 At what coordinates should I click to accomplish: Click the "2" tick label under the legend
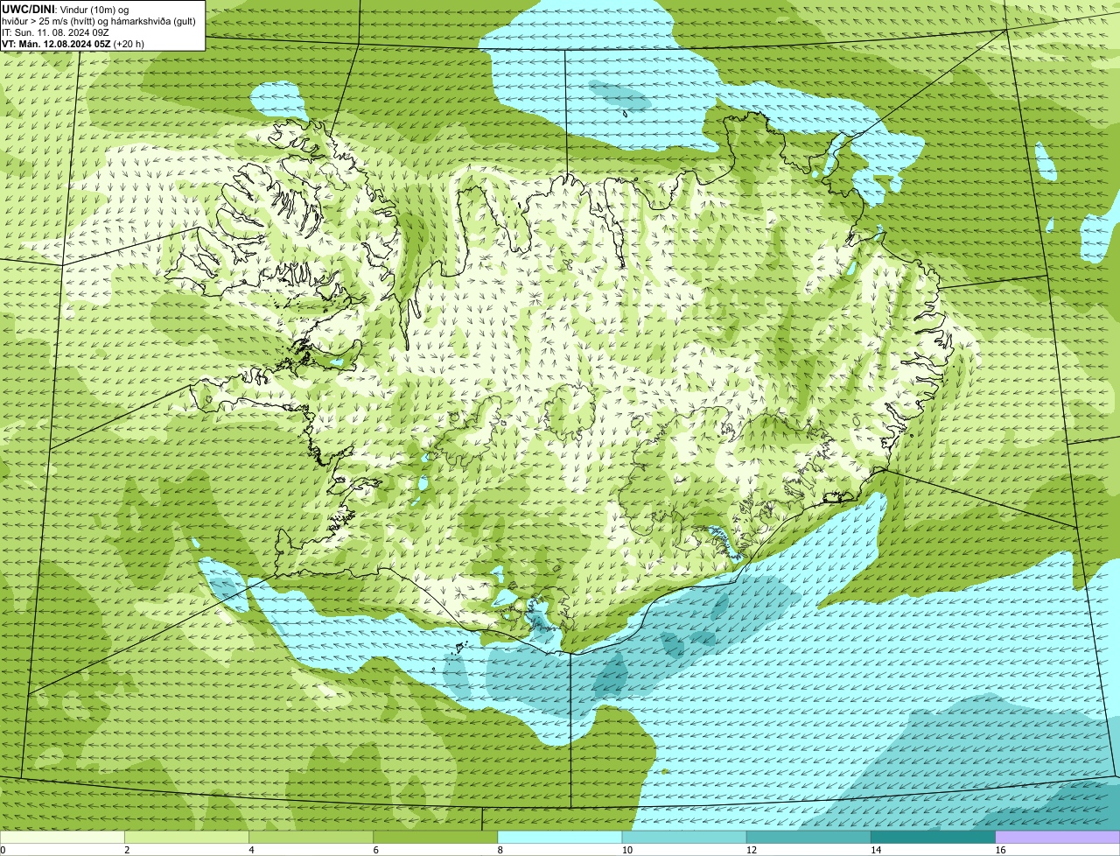tap(127, 850)
